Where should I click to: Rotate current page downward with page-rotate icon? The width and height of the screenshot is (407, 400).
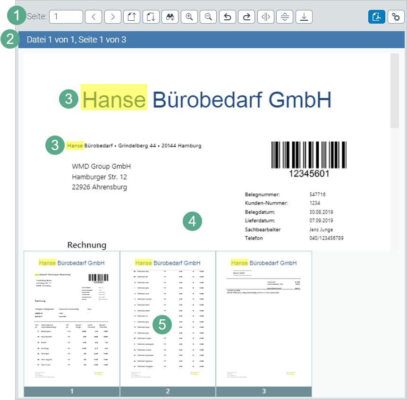pos(151,17)
